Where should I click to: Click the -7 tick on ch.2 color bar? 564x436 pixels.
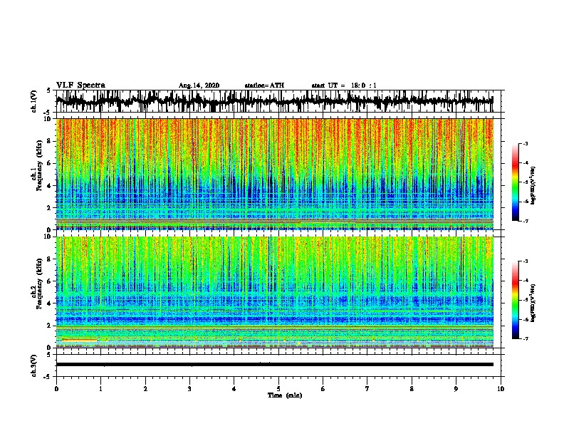pos(525,338)
